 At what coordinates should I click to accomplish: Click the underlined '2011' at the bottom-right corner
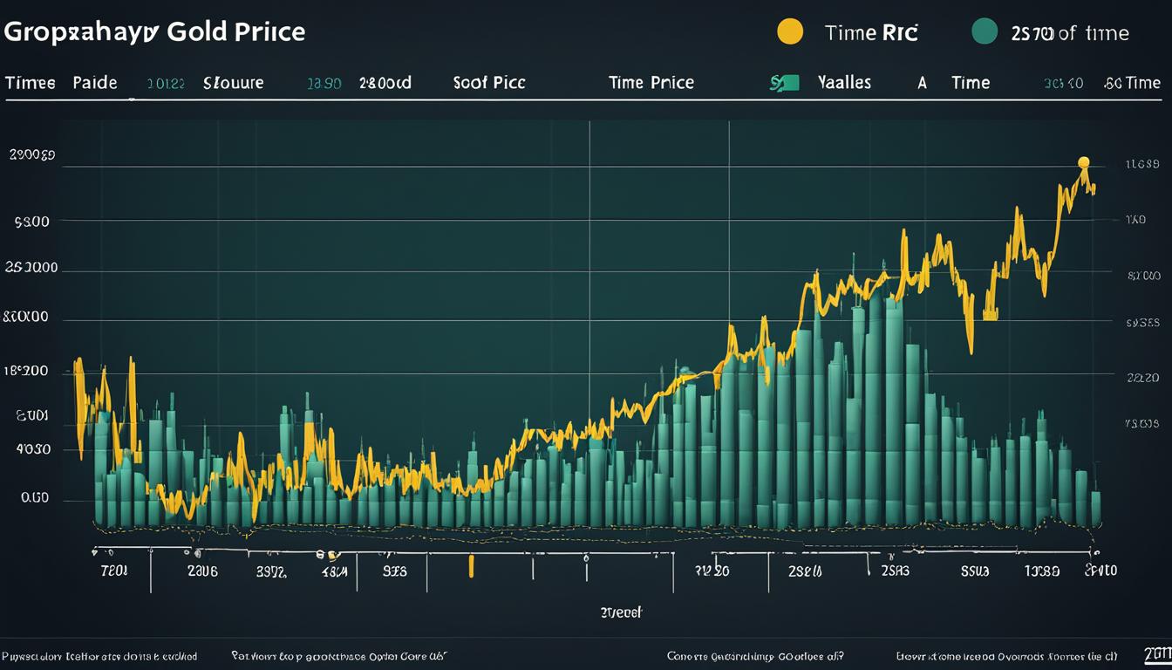[x=1157, y=653]
